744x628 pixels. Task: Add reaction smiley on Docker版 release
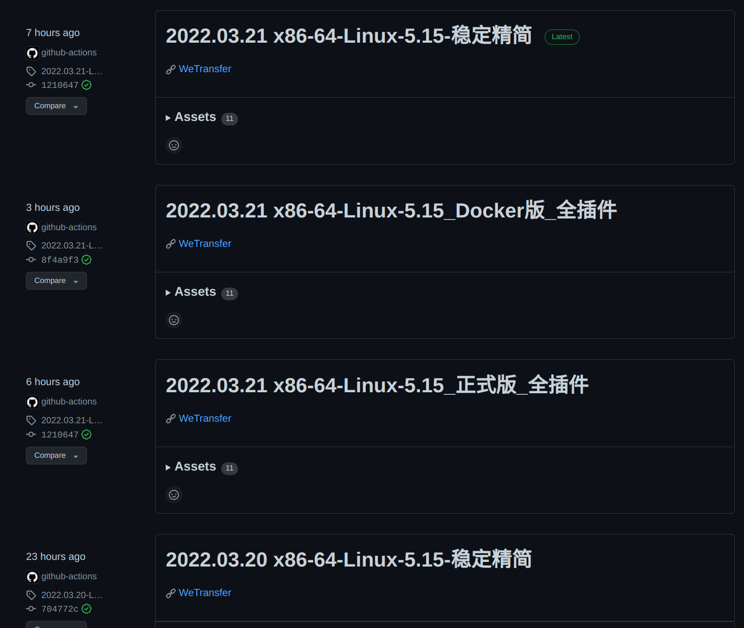174,320
